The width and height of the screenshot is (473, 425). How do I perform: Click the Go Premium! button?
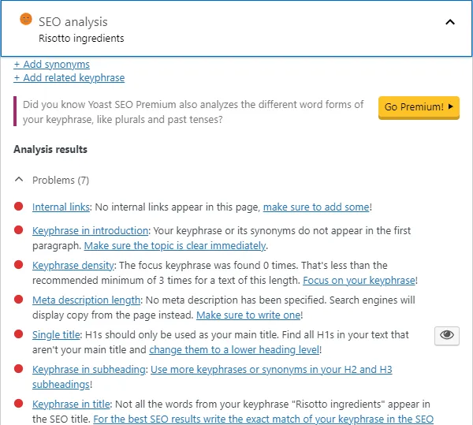point(419,107)
